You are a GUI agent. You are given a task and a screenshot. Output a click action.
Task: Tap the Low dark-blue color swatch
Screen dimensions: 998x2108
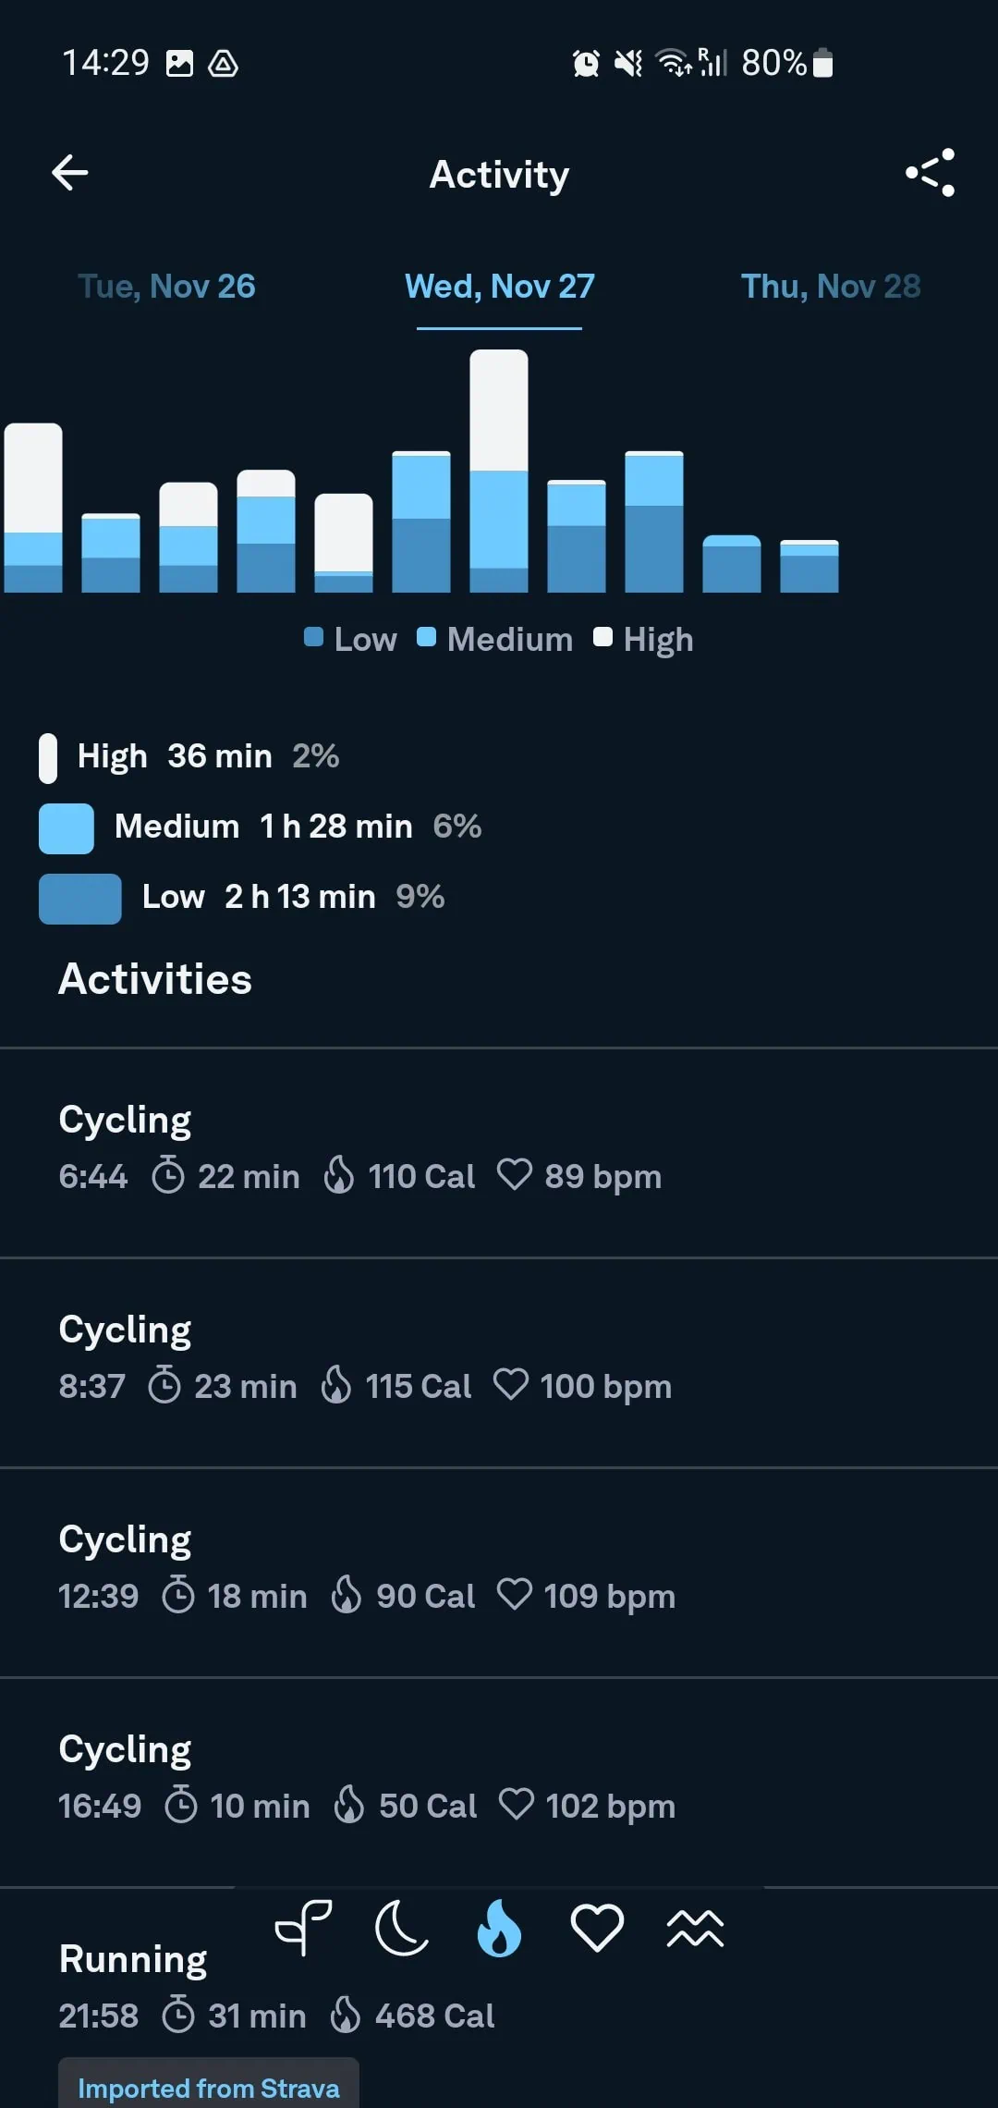(x=80, y=898)
